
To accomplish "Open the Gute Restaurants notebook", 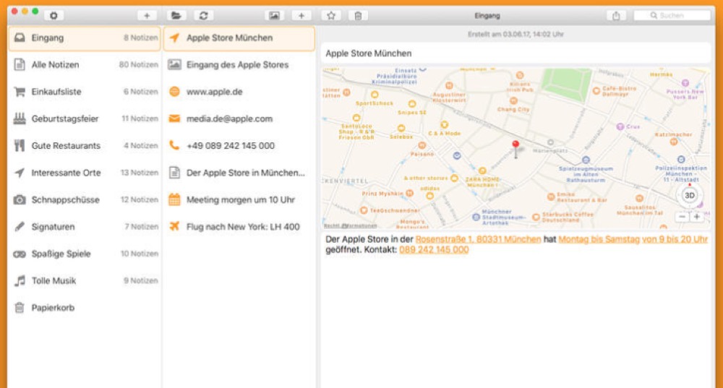I will [66, 146].
